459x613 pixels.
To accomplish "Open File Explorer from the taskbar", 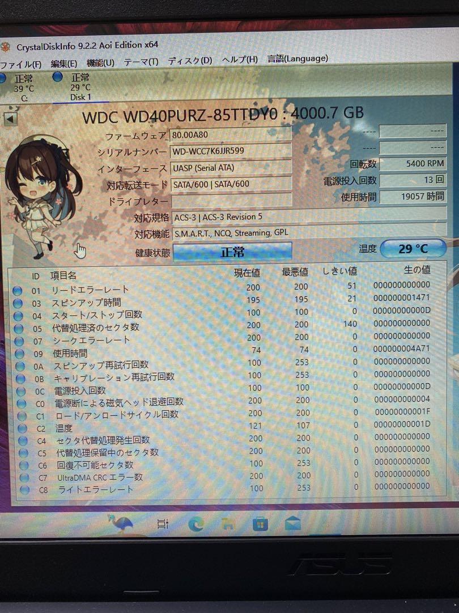I will coord(228,524).
